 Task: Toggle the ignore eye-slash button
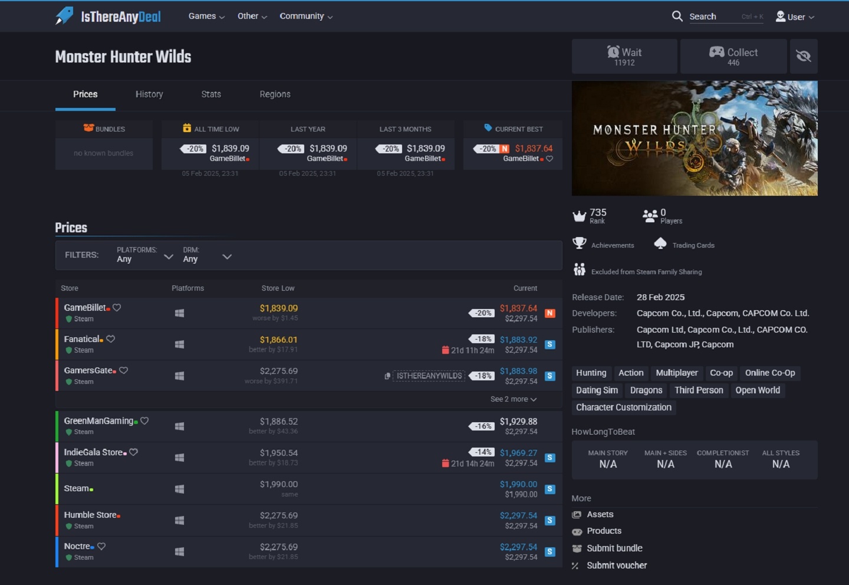click(x=804, y=56)
